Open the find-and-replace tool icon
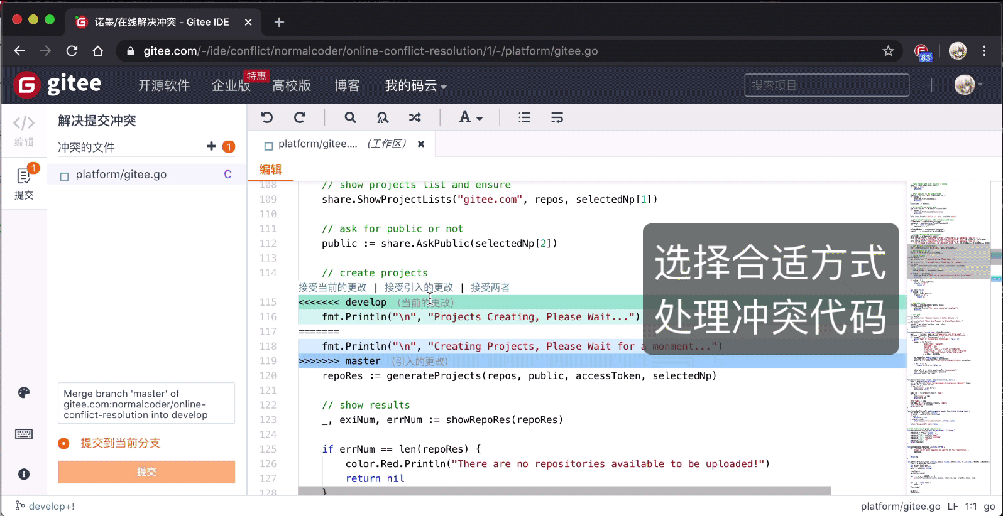 [x=382, y=117]
